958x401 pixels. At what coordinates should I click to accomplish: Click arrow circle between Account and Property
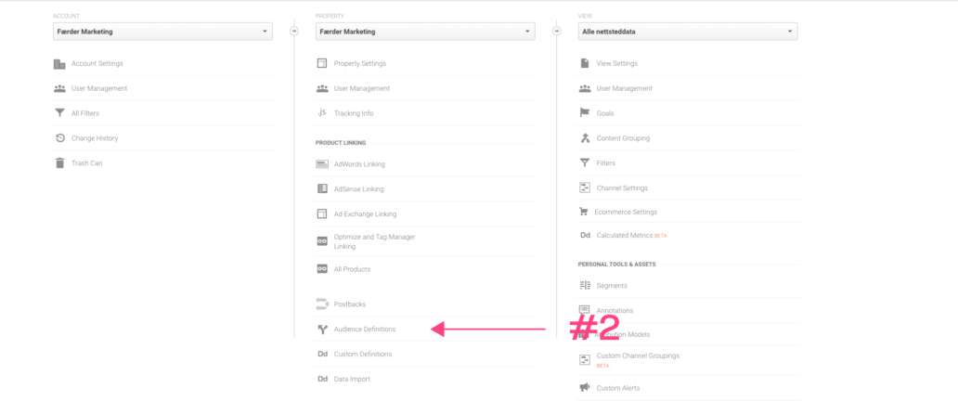294,31
